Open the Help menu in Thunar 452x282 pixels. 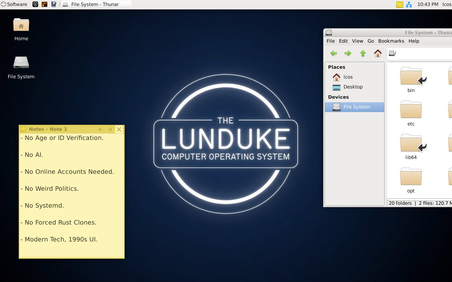[414, 41]
